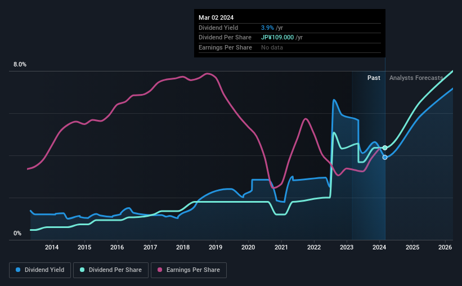Click the 2026 x-axis label

pyautogui.click(x=445, y=247)
